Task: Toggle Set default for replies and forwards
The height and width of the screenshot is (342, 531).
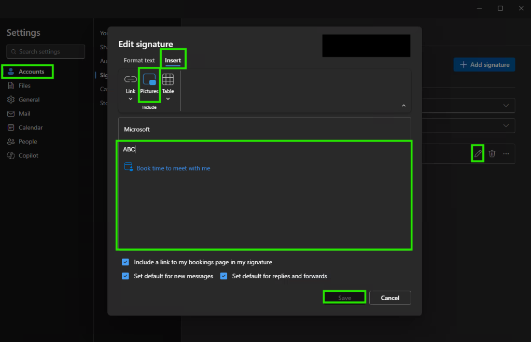Action: (223, 276)
